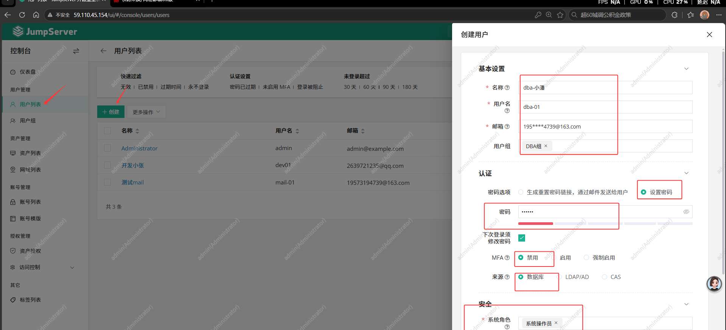Open the 开发小张 user link
This screenshot has width=726, height=330.
[x=132, y=165]
